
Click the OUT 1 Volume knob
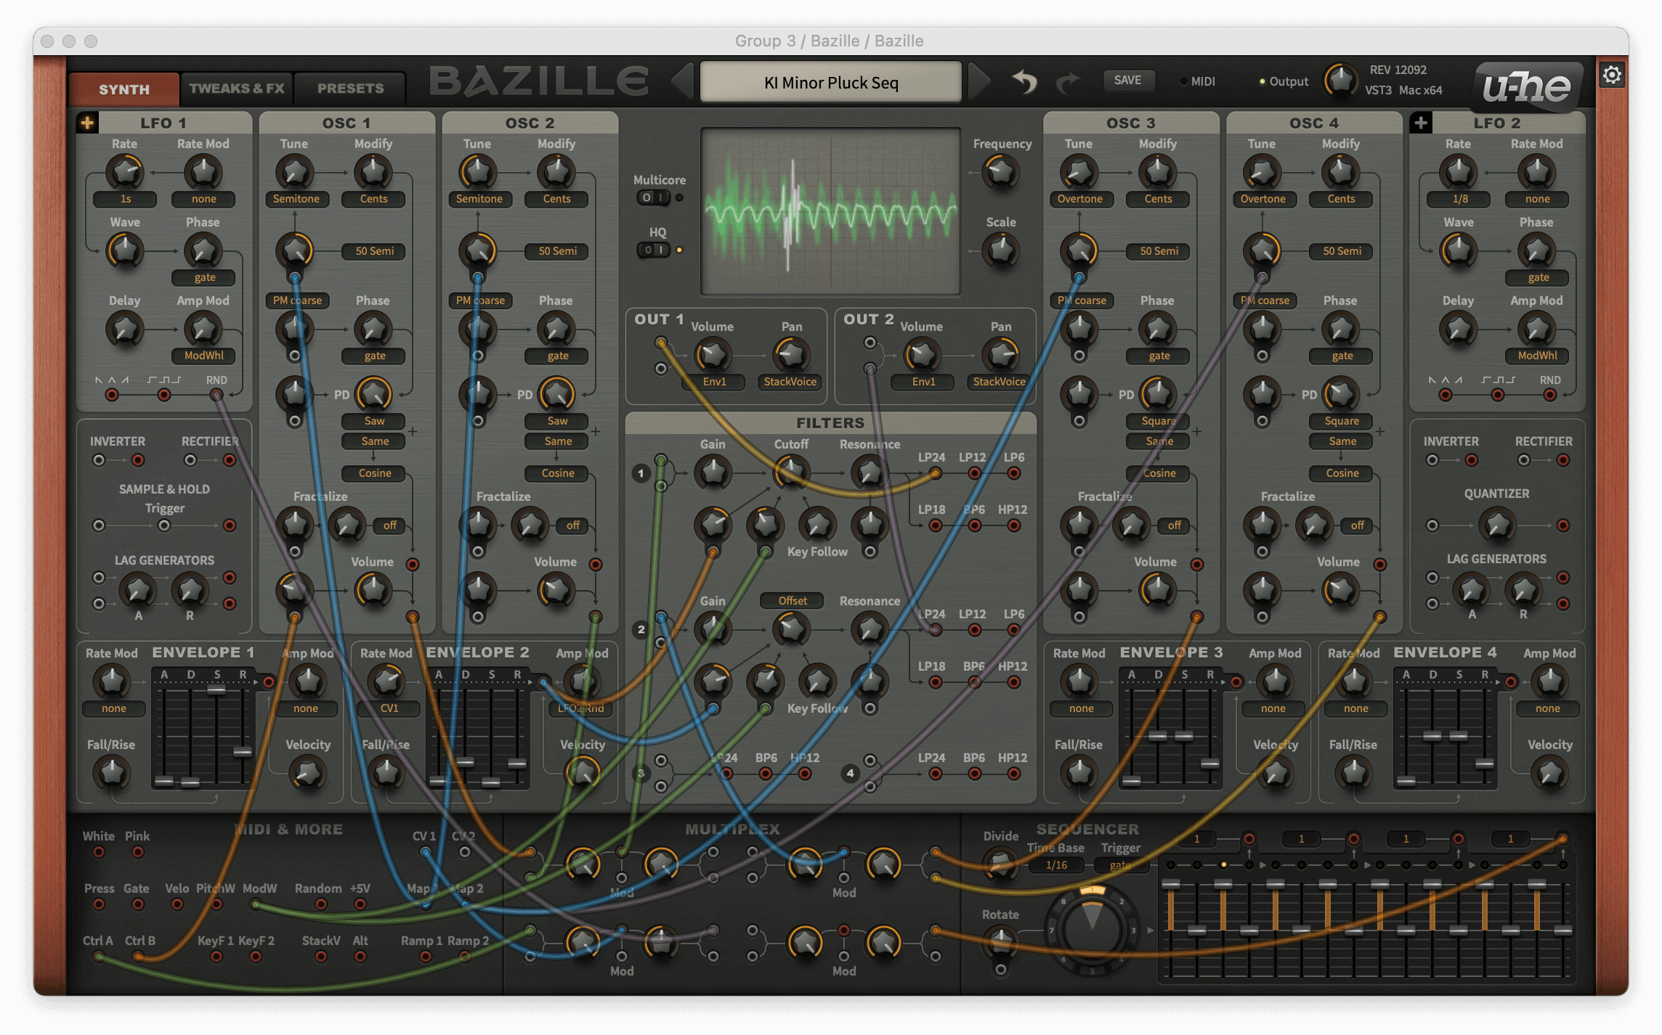coord(713,355)
